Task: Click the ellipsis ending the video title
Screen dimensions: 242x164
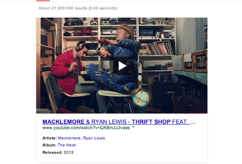Action: click(193, 123)
